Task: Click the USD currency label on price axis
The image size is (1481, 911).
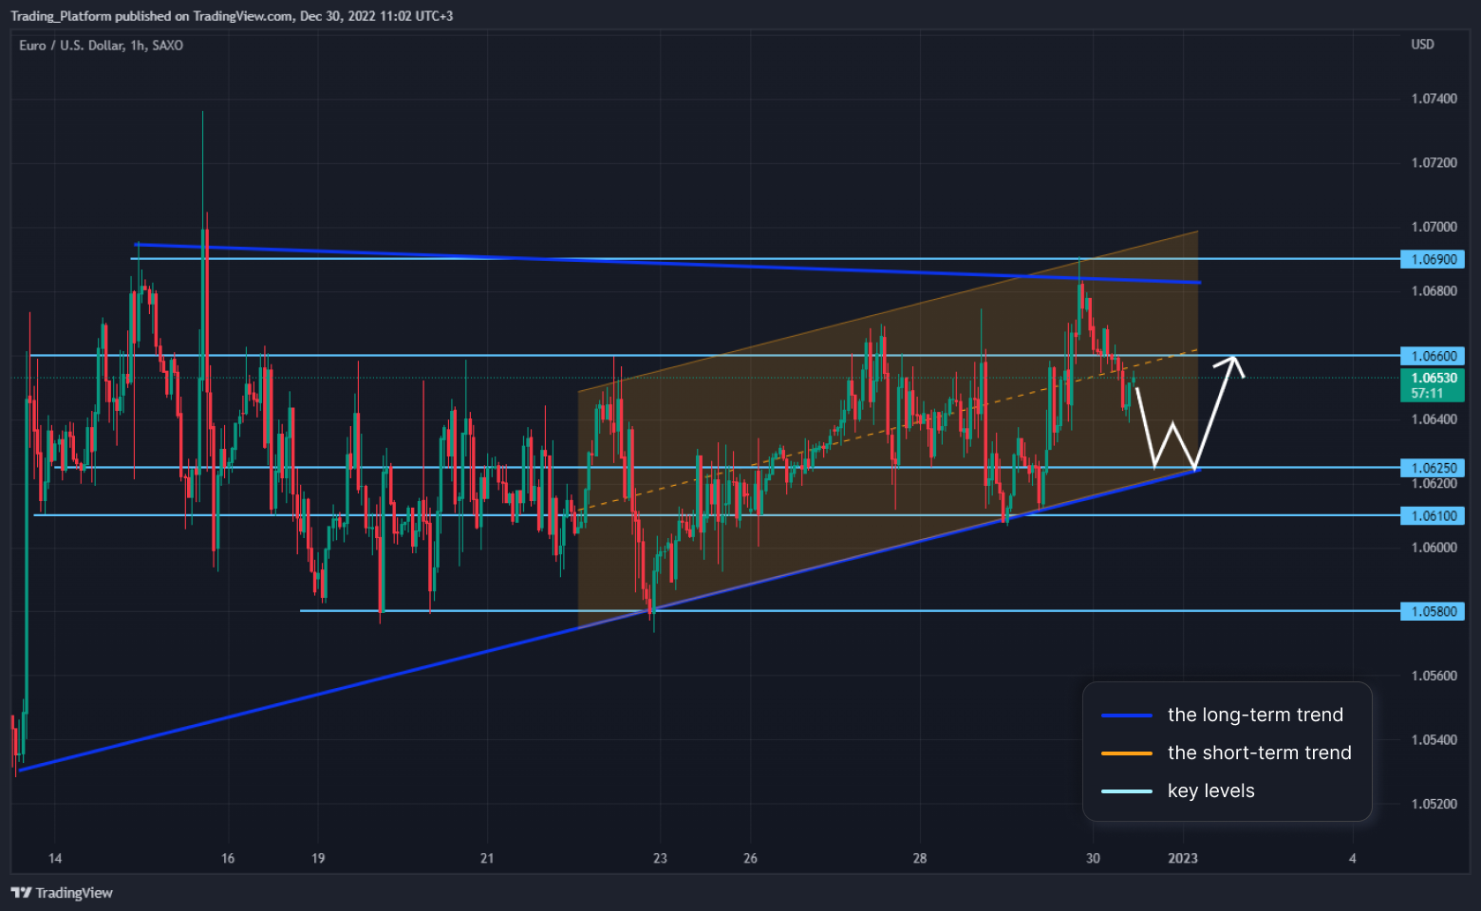Action: (x=1422, y=45)
